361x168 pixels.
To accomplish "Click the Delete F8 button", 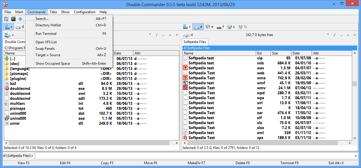I will pyautogui.click(x=243, y=163).
